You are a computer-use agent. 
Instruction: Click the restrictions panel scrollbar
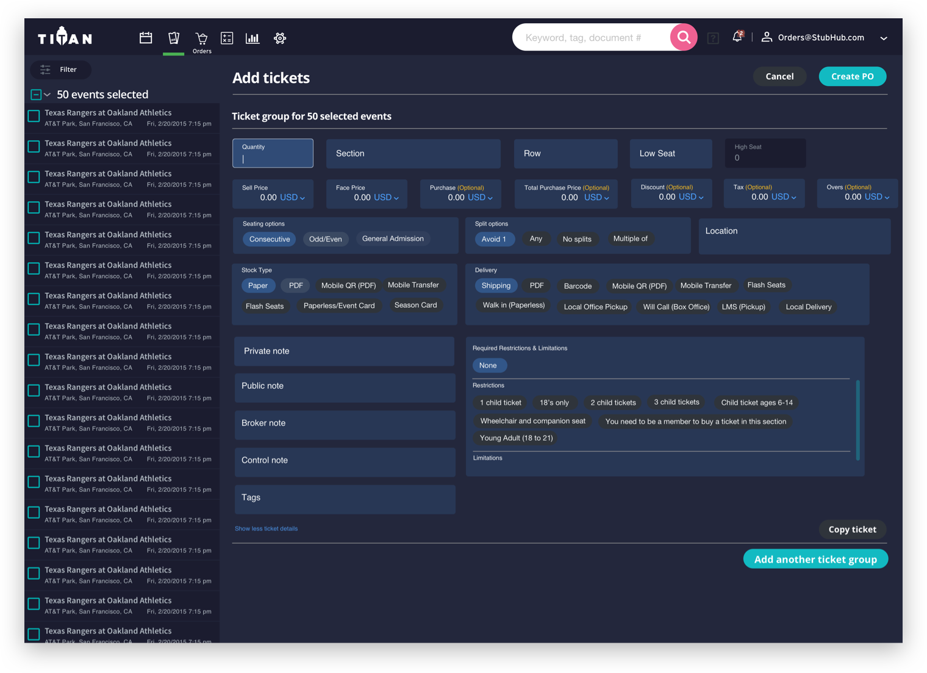(x=857, y=420)
